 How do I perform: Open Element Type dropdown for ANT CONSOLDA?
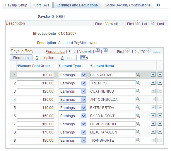(x=73, y=99)
